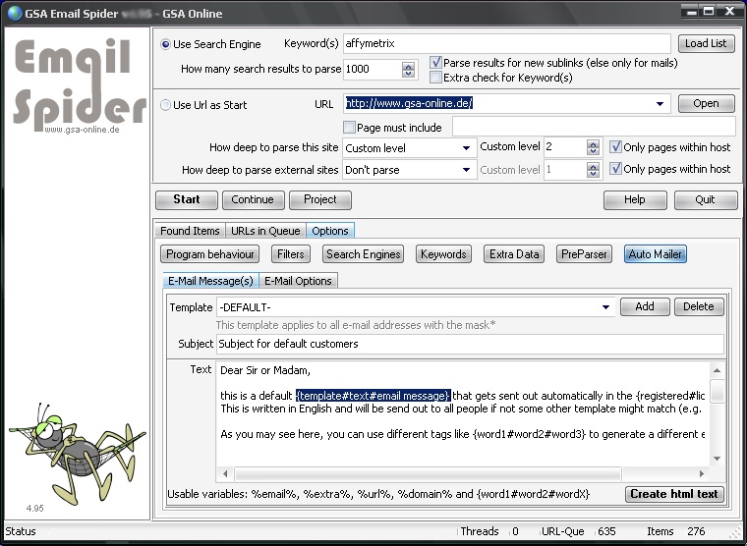This screenshot has width=747, height=546.
Task: Click the www.gsa-online.de text under logo
Action: [82, 130]
